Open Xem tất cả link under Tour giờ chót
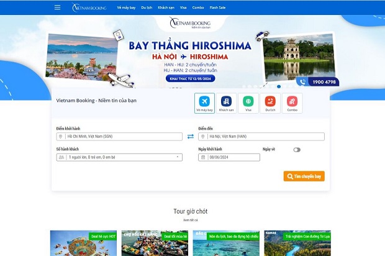385x256 pixels. [x=191, y=220]
